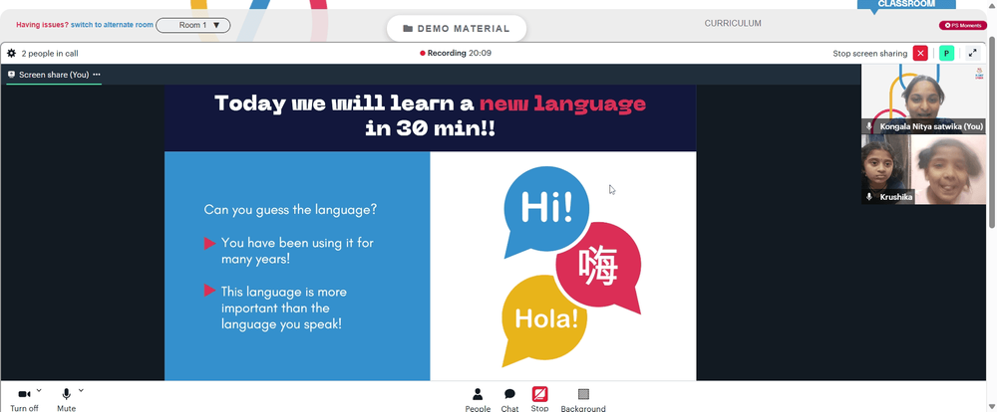Click Stop screen sharing text

869,54
